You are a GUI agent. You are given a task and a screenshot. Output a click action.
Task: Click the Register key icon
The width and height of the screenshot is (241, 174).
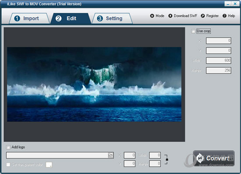tap(203, 16)
